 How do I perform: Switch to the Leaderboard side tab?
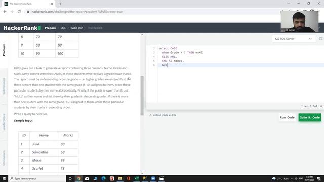(x=4, y=122)
